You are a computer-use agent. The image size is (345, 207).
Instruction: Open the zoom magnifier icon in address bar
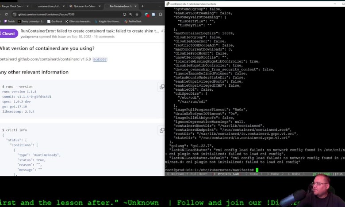tap(130, 14)
